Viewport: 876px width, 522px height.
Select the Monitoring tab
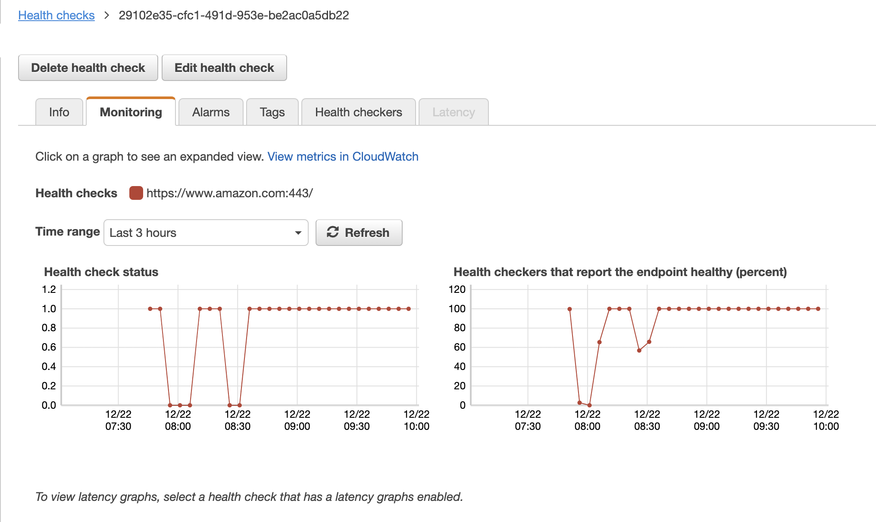(x=131, y=112)
